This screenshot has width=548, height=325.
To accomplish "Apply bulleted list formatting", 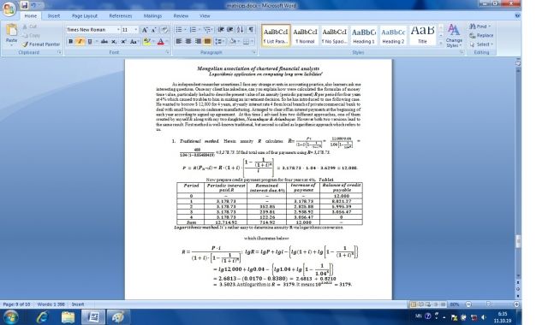I will click(179, 30).
